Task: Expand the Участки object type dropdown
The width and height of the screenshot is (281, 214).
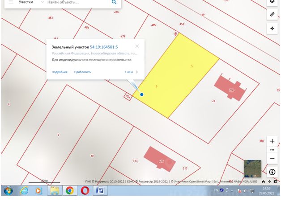Action: click(42, 2)
